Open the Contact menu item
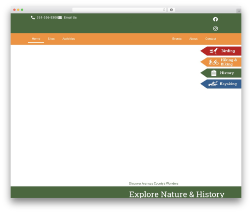The image size is (252, 213). pyautogui.click(x=211, y=39)
